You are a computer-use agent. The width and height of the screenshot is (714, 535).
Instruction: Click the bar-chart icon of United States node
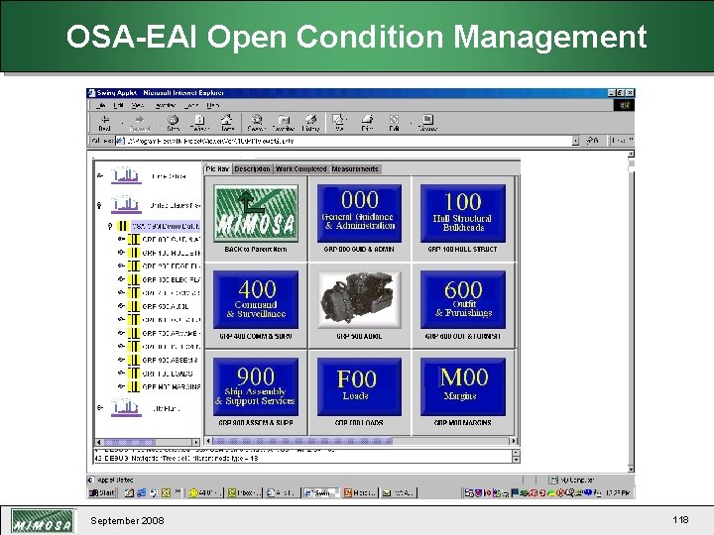(x=125, y=204)
